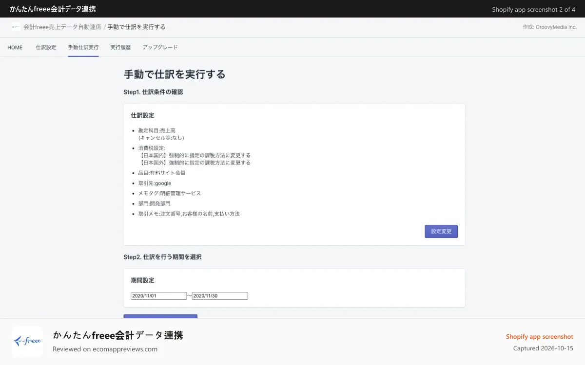The image size is (585, 365).
Task: Select the 手動仕訳実行 tab
Action: (83, 47)
